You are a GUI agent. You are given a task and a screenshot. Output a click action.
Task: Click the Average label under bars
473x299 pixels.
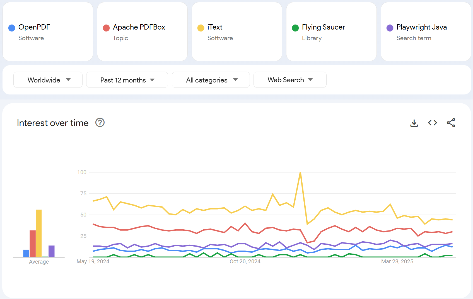[x=39, y=262]
